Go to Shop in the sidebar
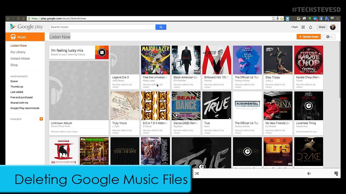The height and width of the screenshot is (194, 346). click(x=14, y=65)
